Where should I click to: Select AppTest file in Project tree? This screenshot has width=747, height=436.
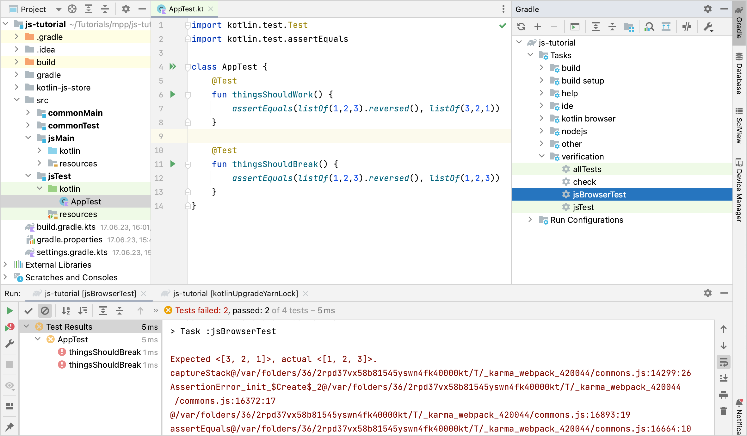(76, 201)
